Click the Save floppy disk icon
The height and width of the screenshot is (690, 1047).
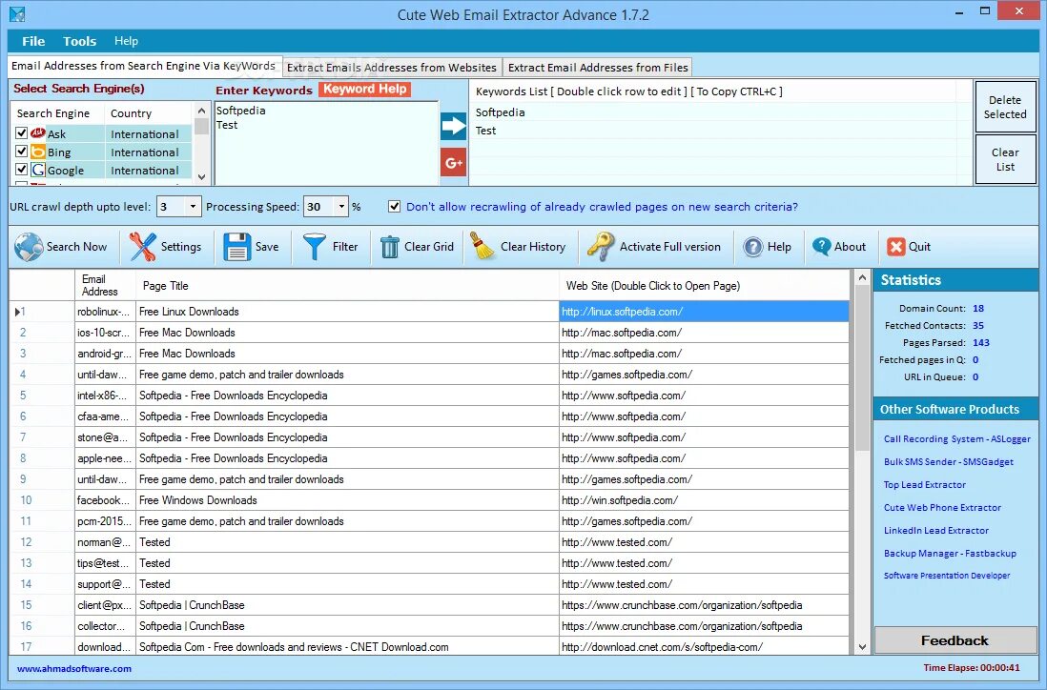(x=237, y=247)
